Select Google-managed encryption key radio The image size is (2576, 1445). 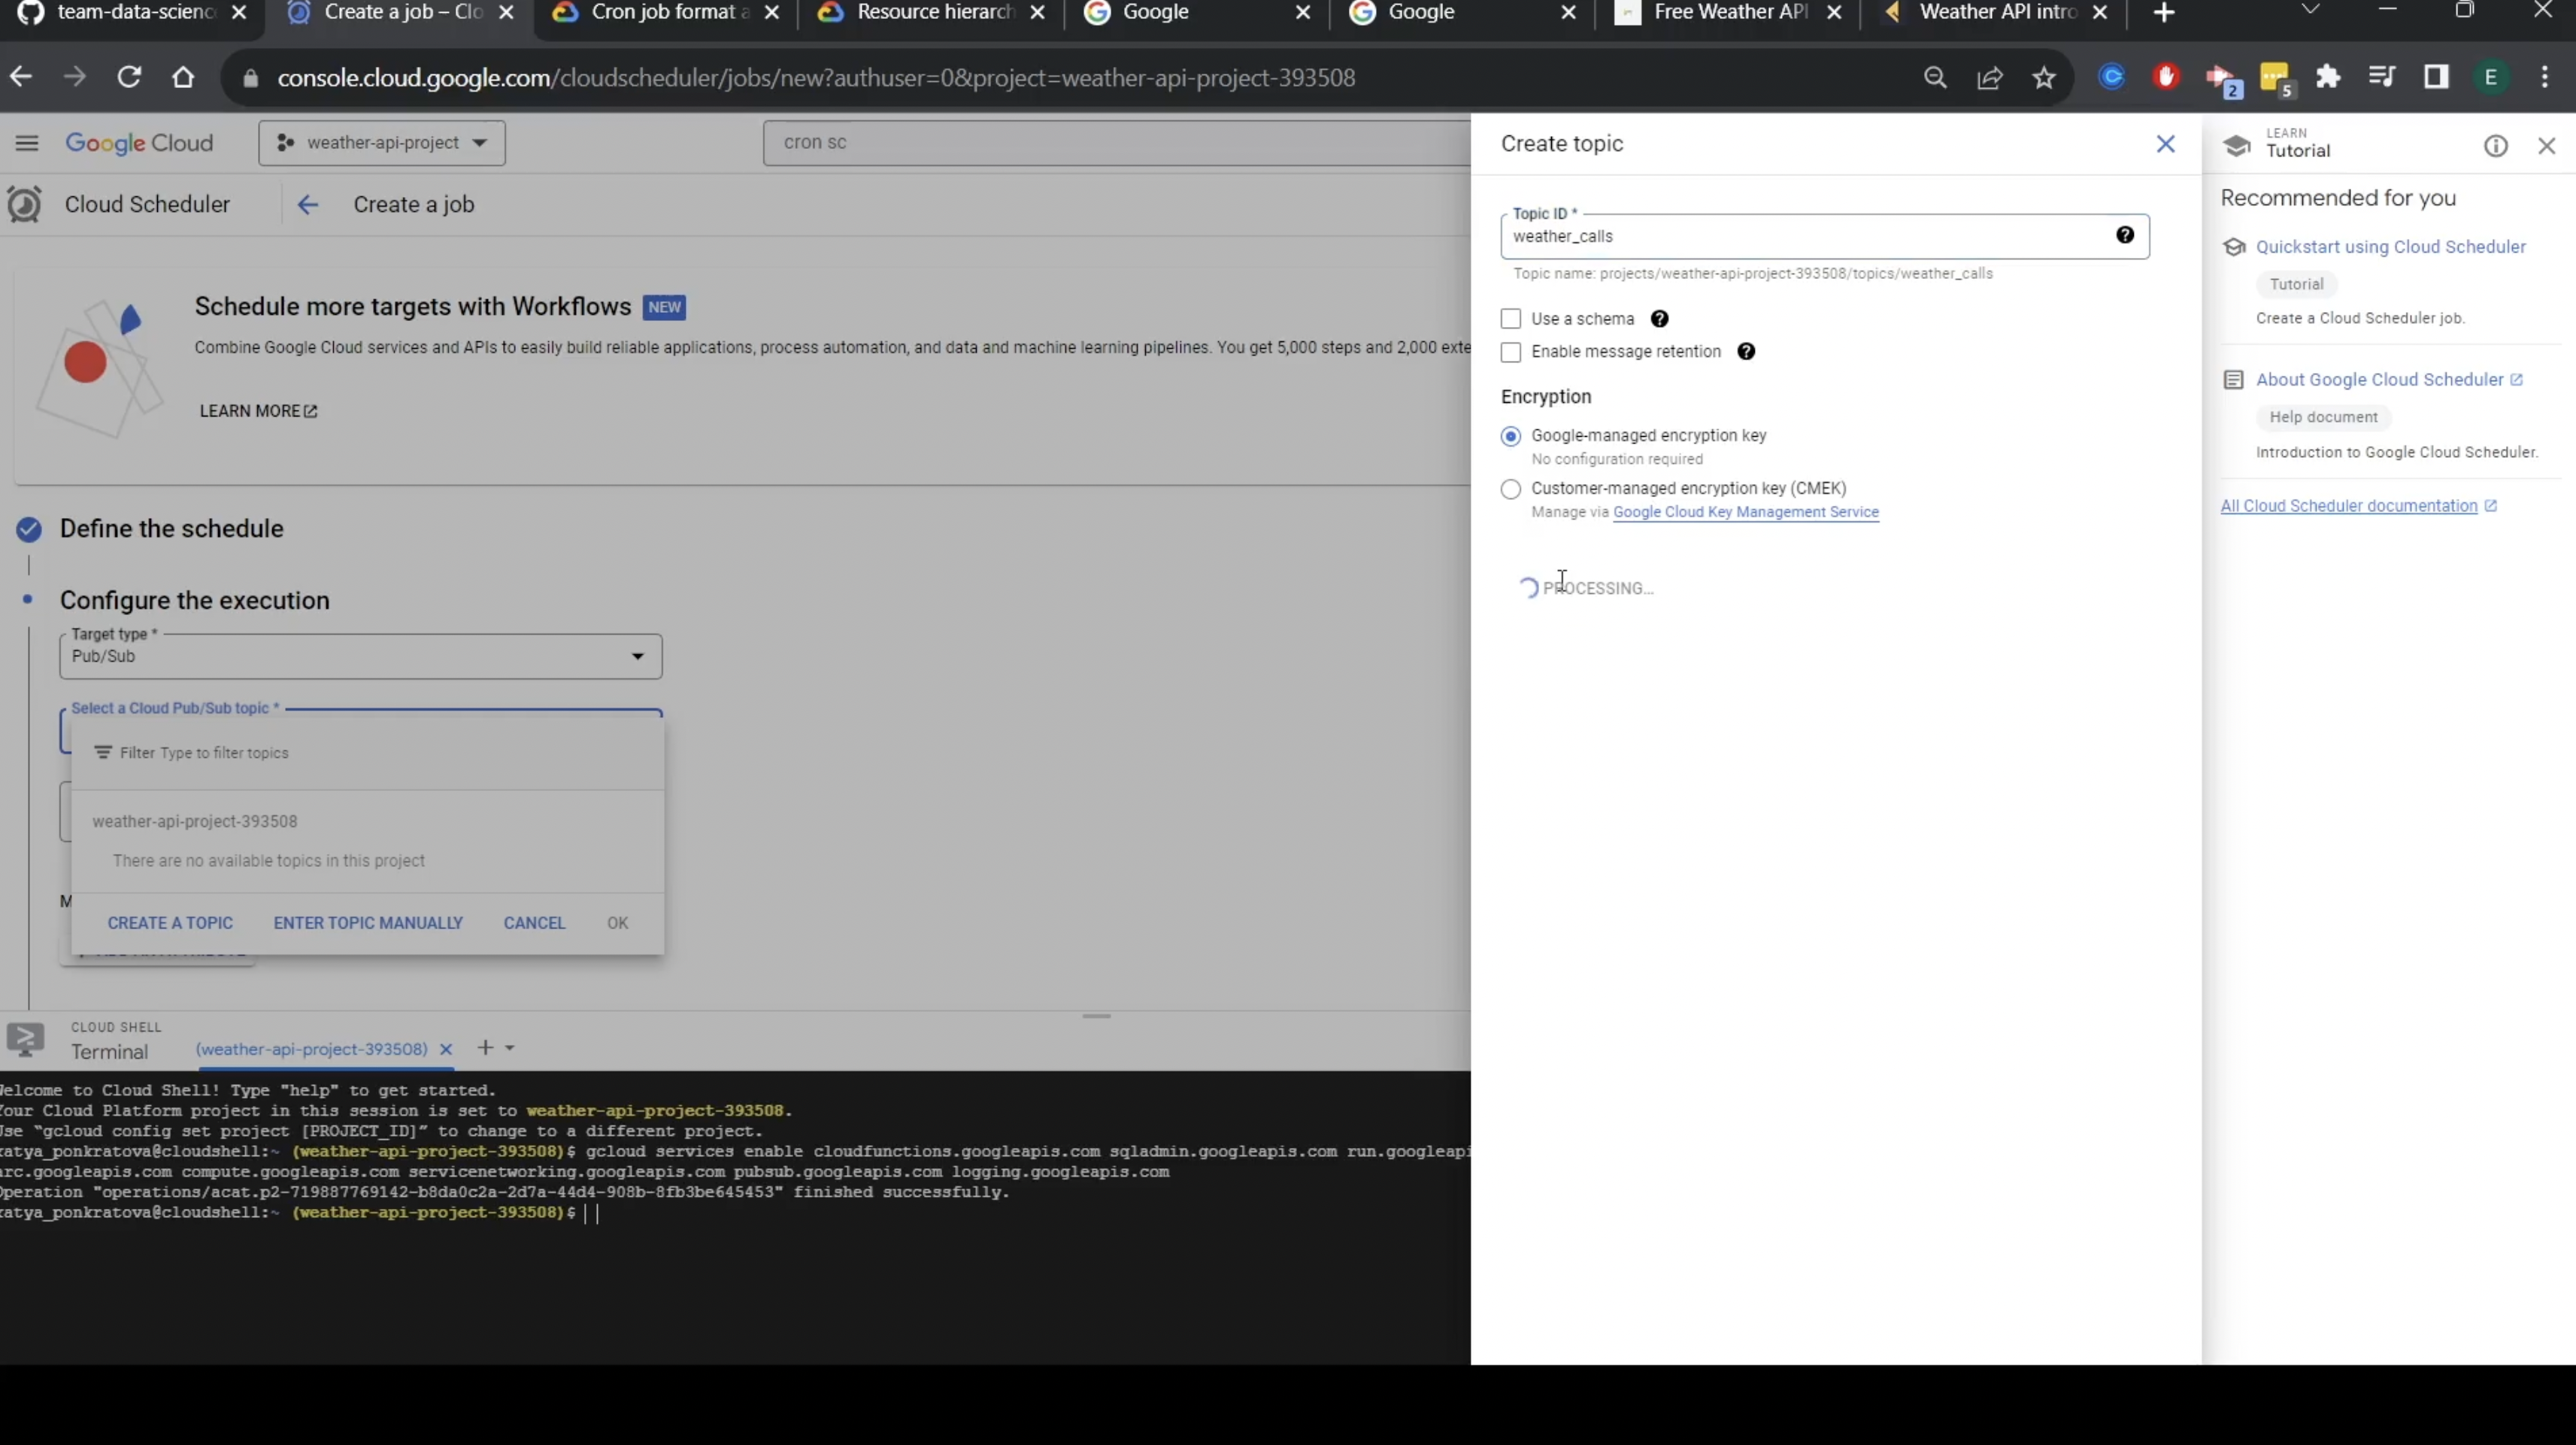[x=1511, y=436]
